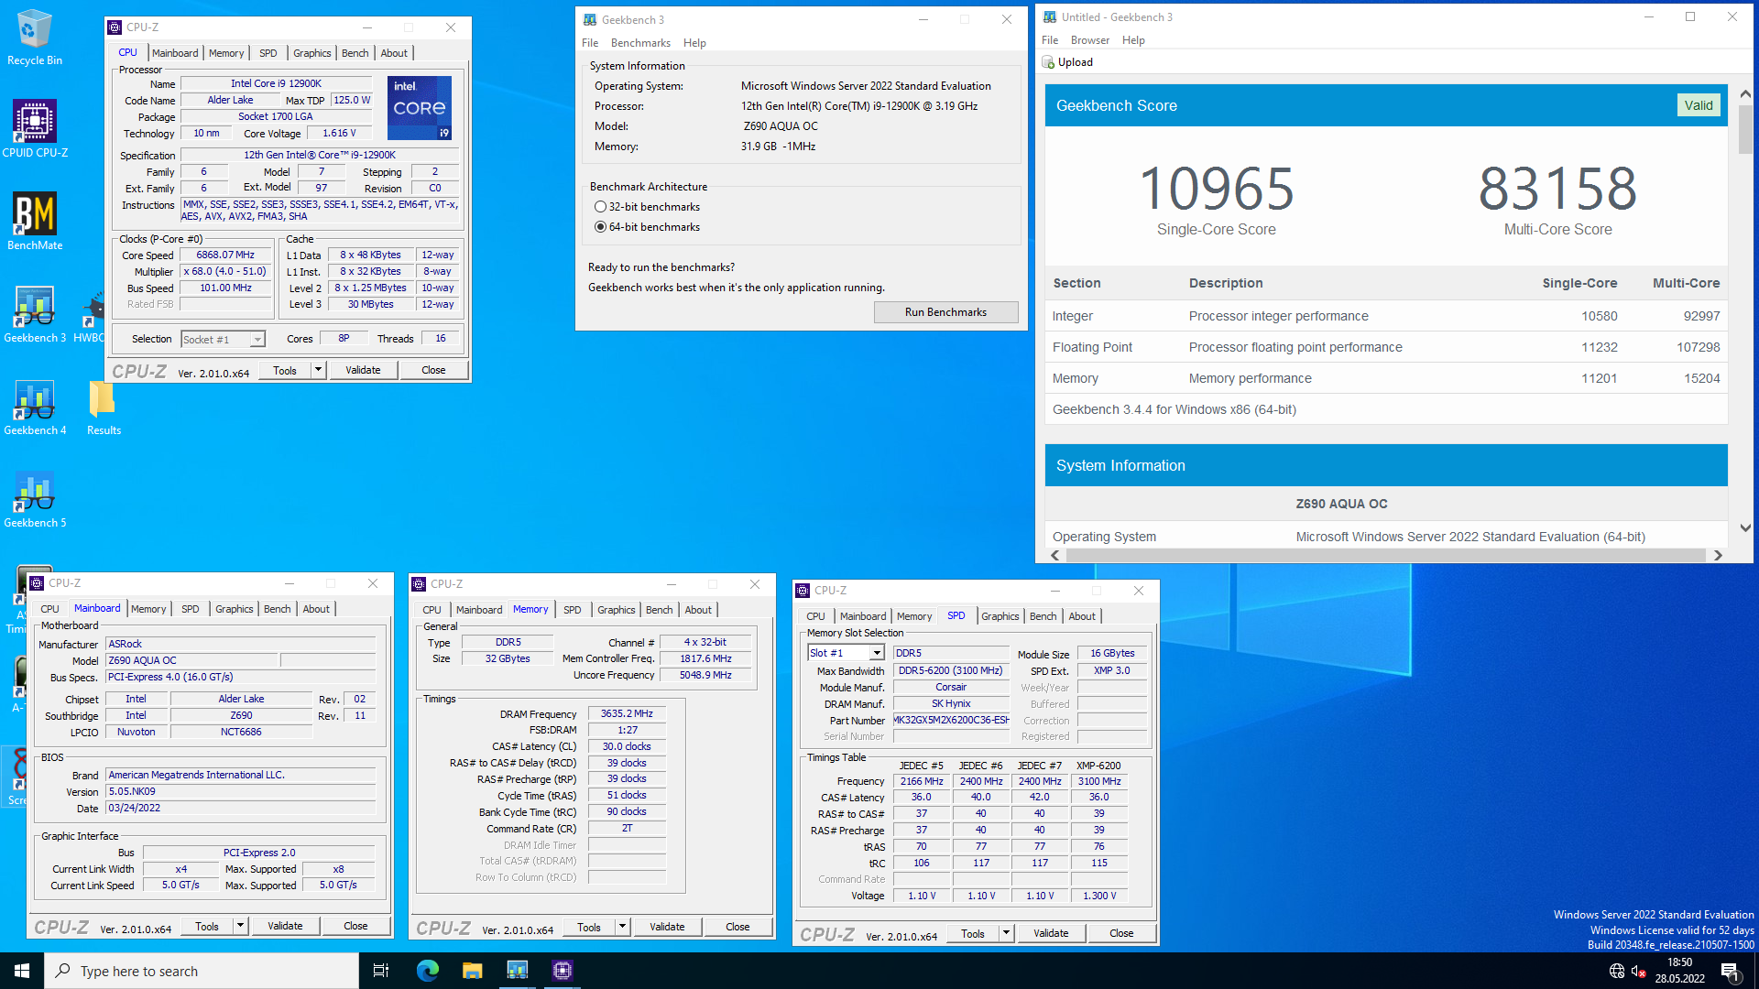This screenshot has height=989, width=1759.
Task: Click the Part Number field in SPD window
Action: click(951, 721)
